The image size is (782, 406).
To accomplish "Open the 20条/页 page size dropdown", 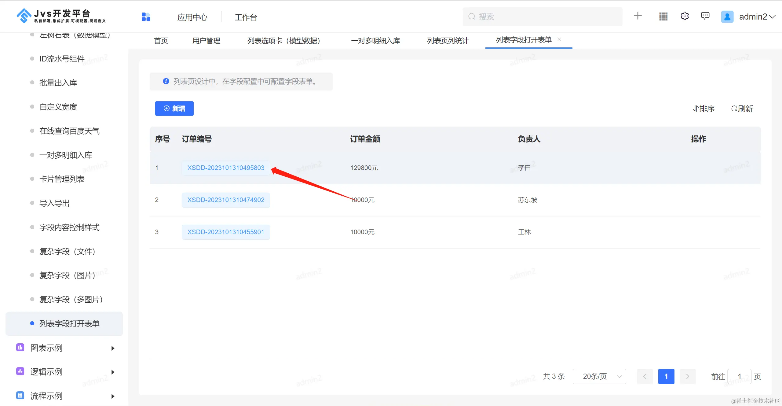I will (599, 376).
